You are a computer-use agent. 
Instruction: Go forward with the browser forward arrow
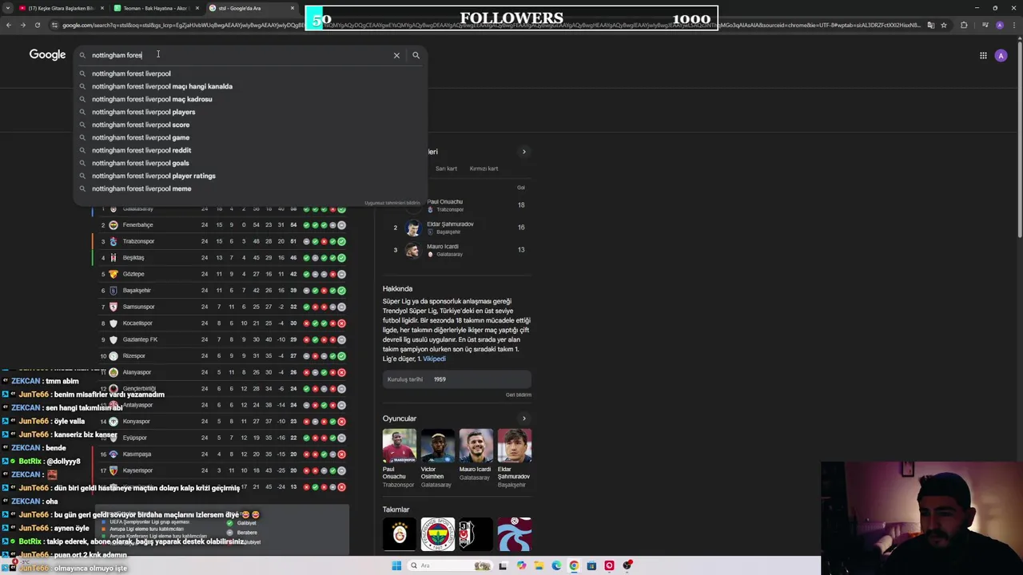point(23,25)
